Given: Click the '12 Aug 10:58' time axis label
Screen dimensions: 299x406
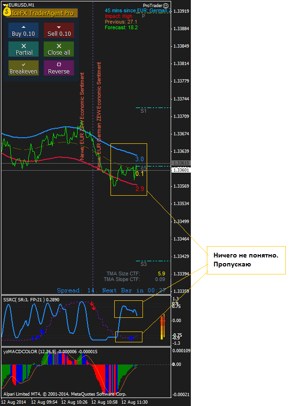Looking at the screenshot, I should [x=104, y=402].
